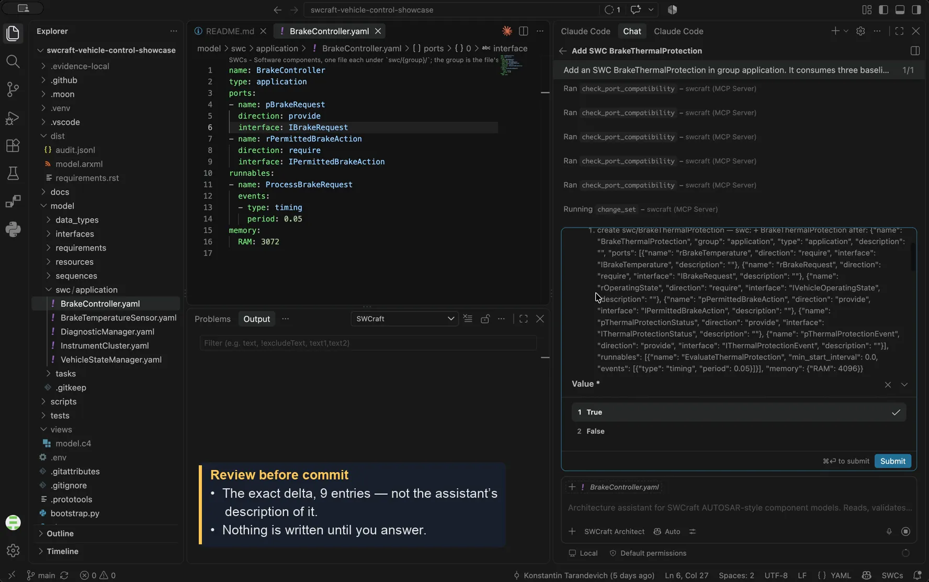The height and width of the screenshot is (582, 929).
Task: Click the chat message input field
Action: (x=739, y=508)
